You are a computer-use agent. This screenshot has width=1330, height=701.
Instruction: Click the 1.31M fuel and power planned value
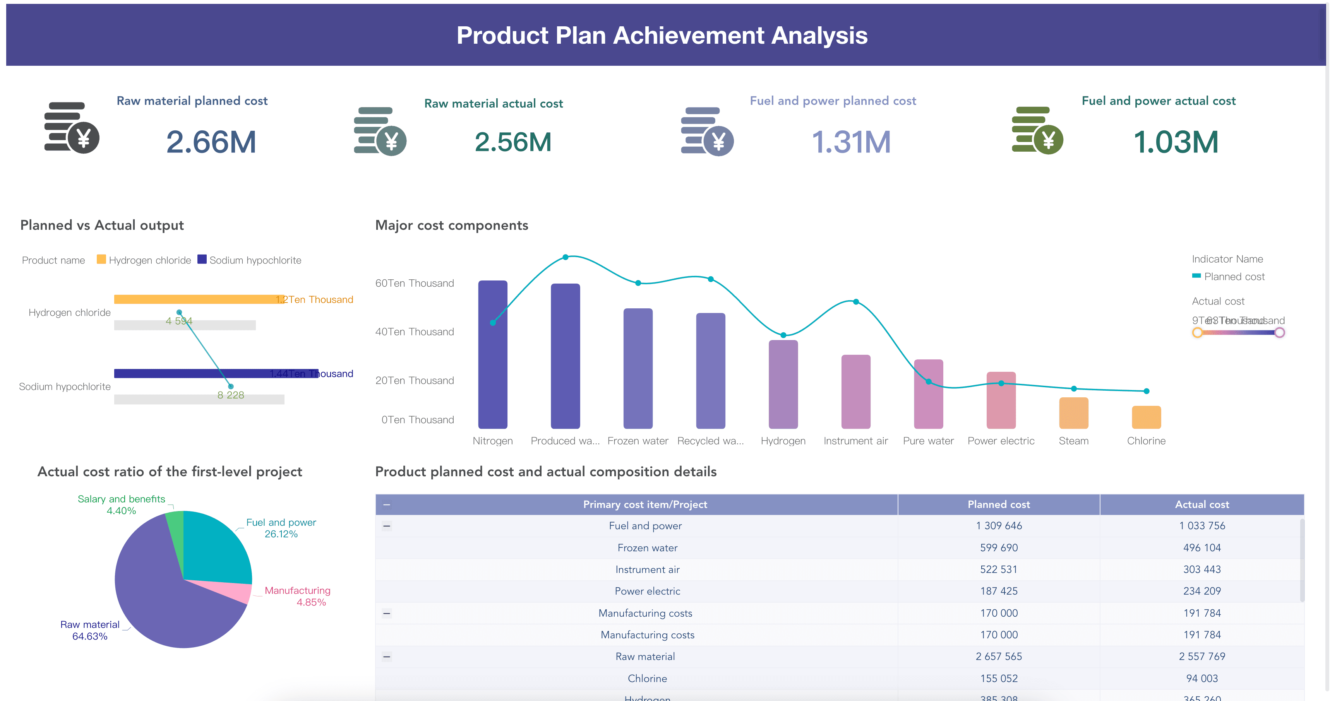851,142
